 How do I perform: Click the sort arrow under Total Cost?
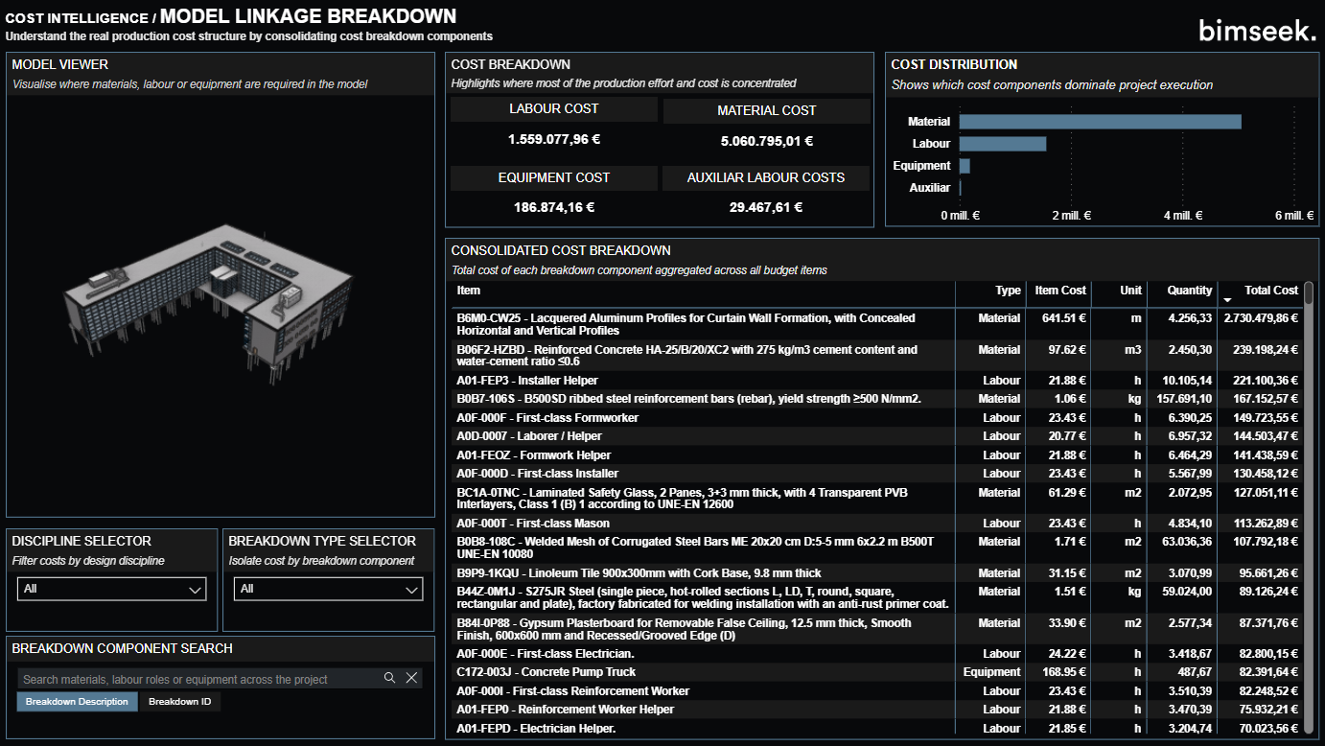click(x=1226, y=301)
